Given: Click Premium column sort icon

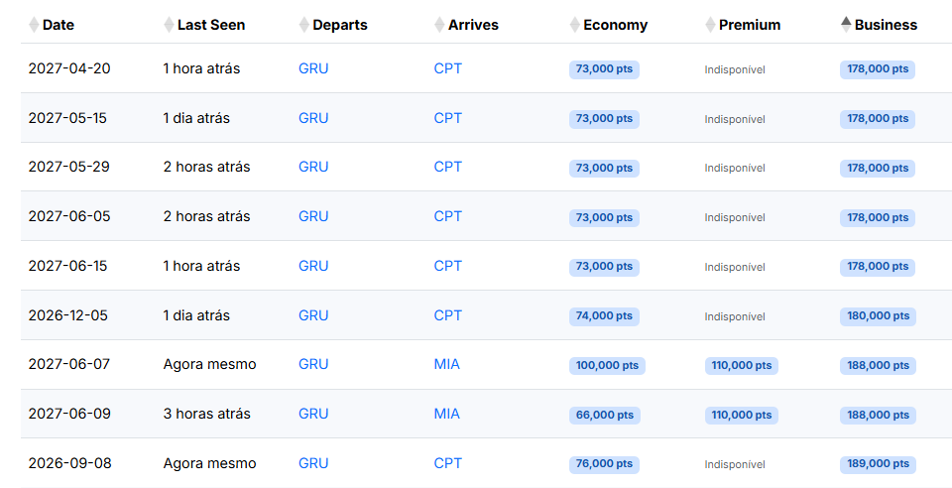Looking at the screenshot, I should [x=710, y=25].
